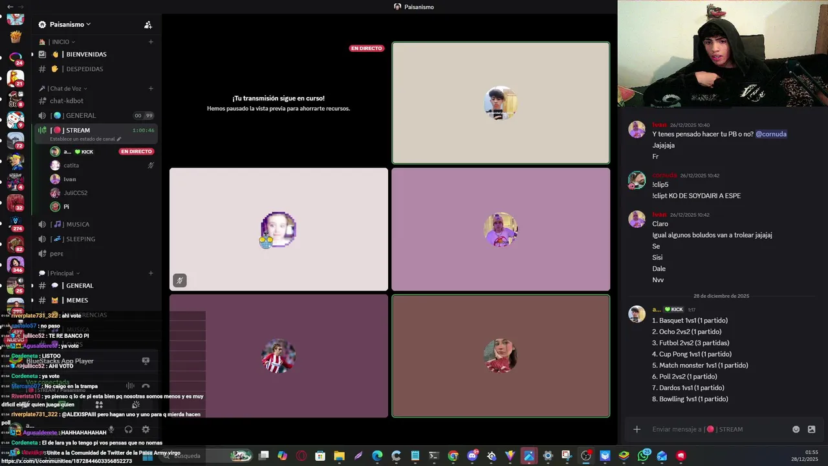This screenshot has height=466, width=828.
Task: Open the emoji picker in message bar
Action: pos(796,429)
